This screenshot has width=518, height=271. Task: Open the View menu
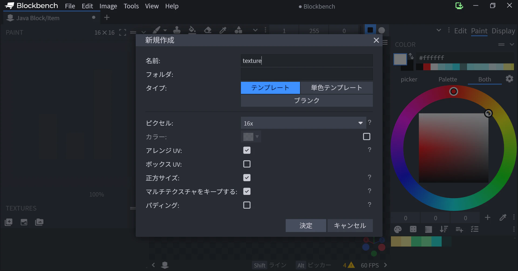coord(152,6)
